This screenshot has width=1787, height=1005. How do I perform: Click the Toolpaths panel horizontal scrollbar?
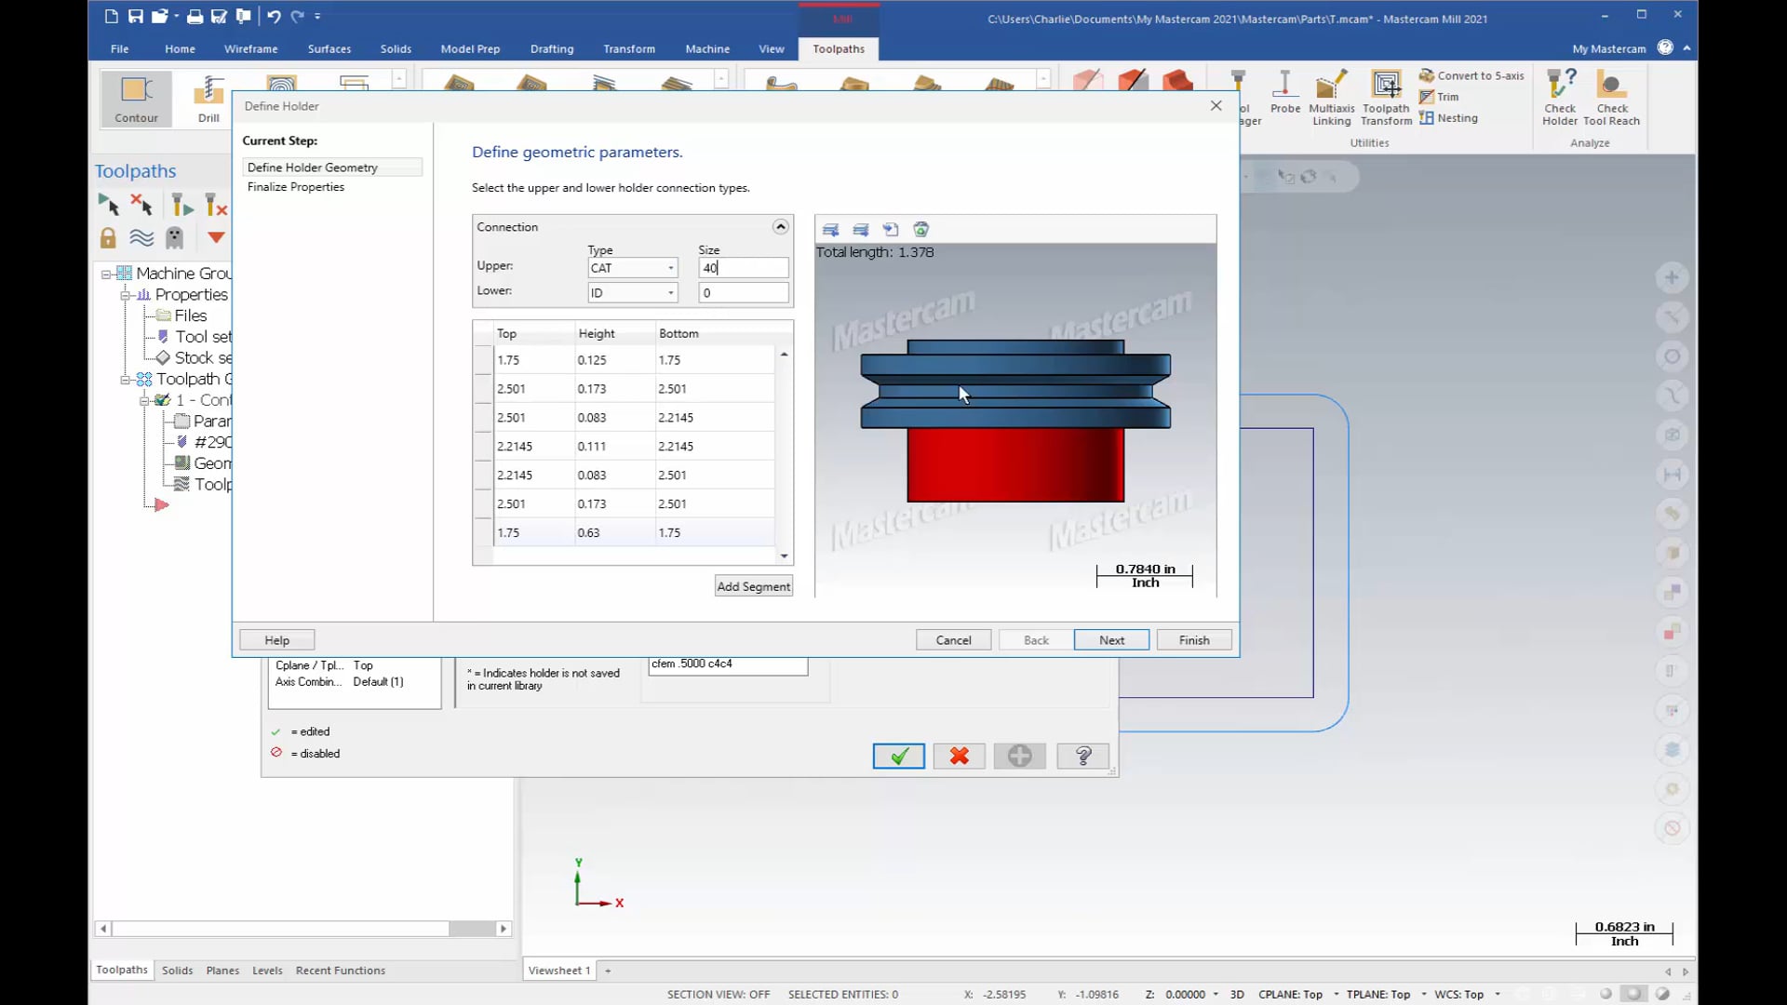(x=303, y=929)
